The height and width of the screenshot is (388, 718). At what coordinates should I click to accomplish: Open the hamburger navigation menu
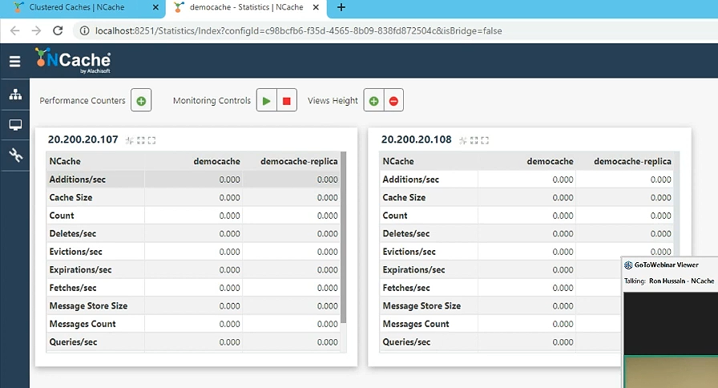[14, 61]
